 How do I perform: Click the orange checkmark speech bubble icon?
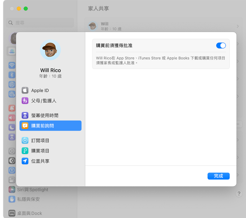click(25, 126)
